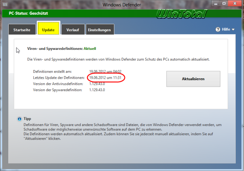
Task: Minimize the Windows Defender window
Action: pyautogui.click(x=216, y=3)
